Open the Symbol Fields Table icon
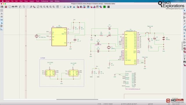Viewport: 186px width, 105px height. pos(97,7)
